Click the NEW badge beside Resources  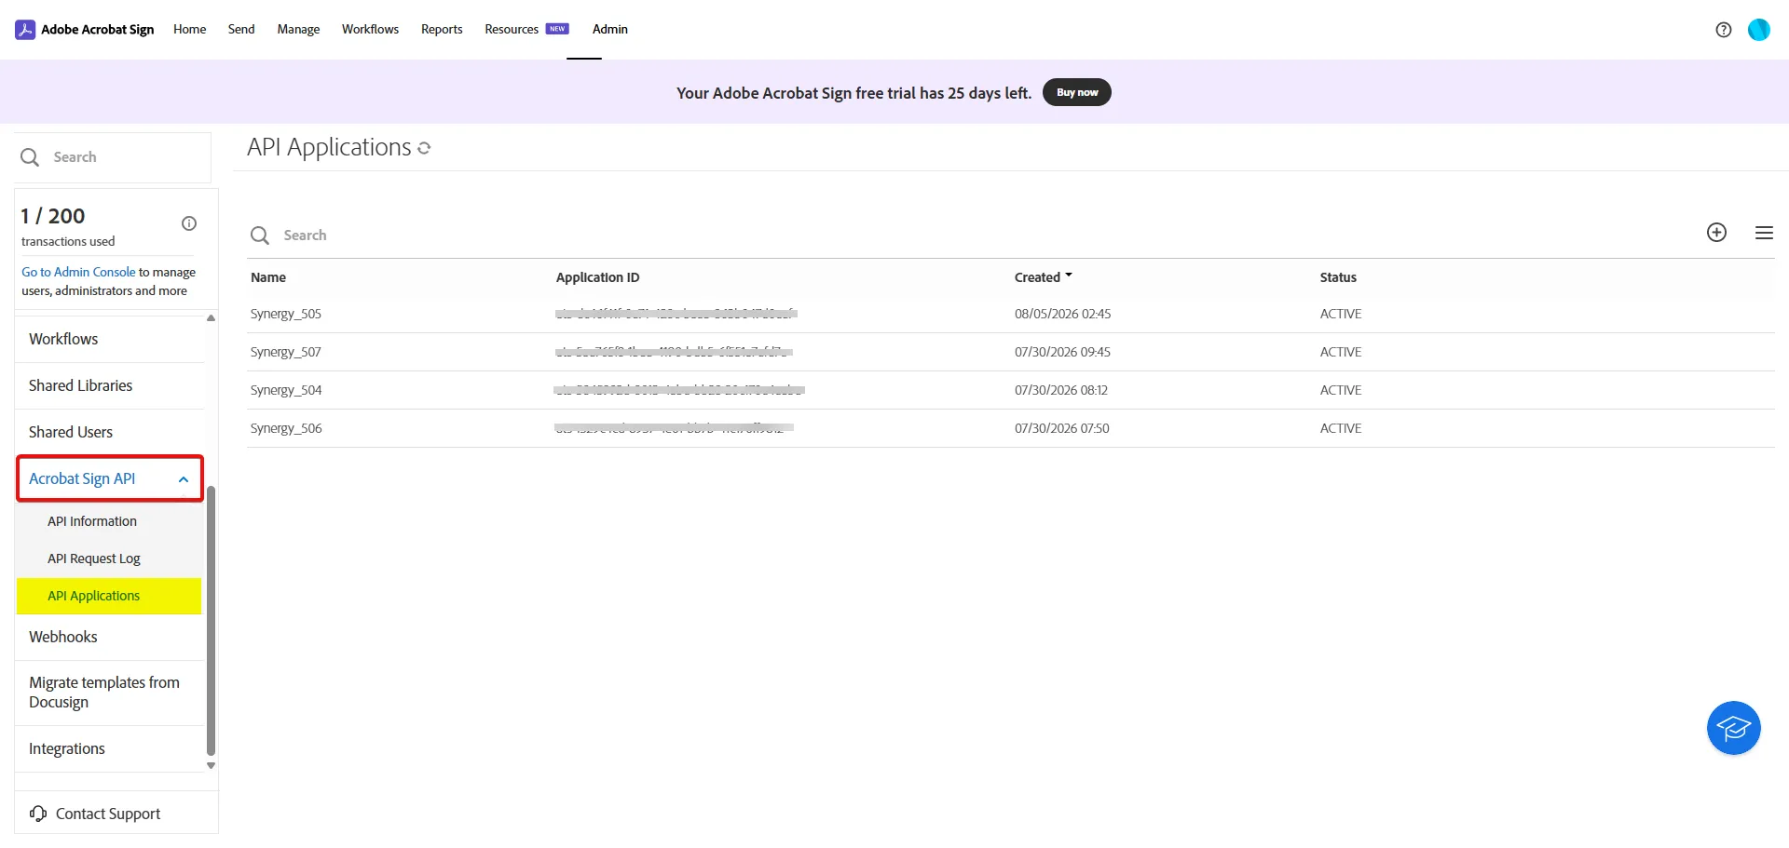(557, 29)
